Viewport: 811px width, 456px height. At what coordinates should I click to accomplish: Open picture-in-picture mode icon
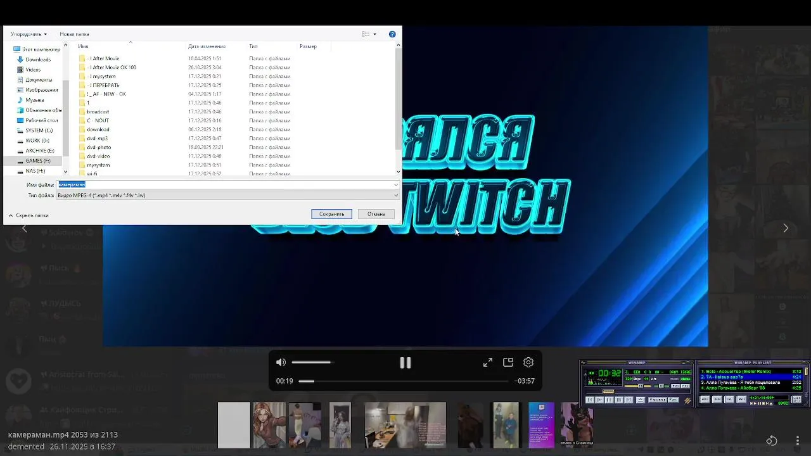[508, 362]
